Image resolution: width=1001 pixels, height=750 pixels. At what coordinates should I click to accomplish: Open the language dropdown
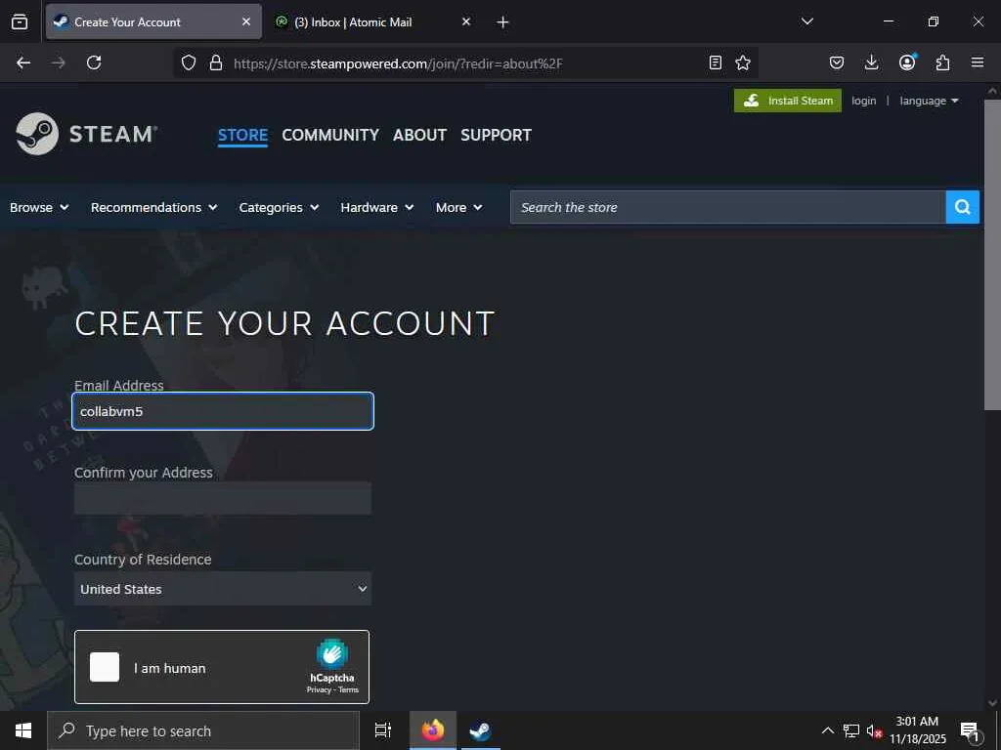pyautogui.click(x=929, y=101)
